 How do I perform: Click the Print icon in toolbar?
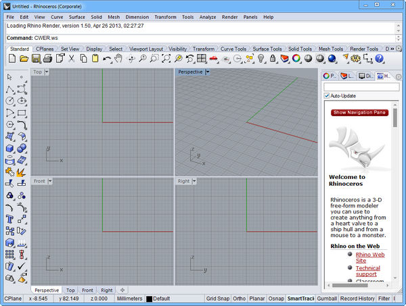pyautogui.click(x=47, y=59)
